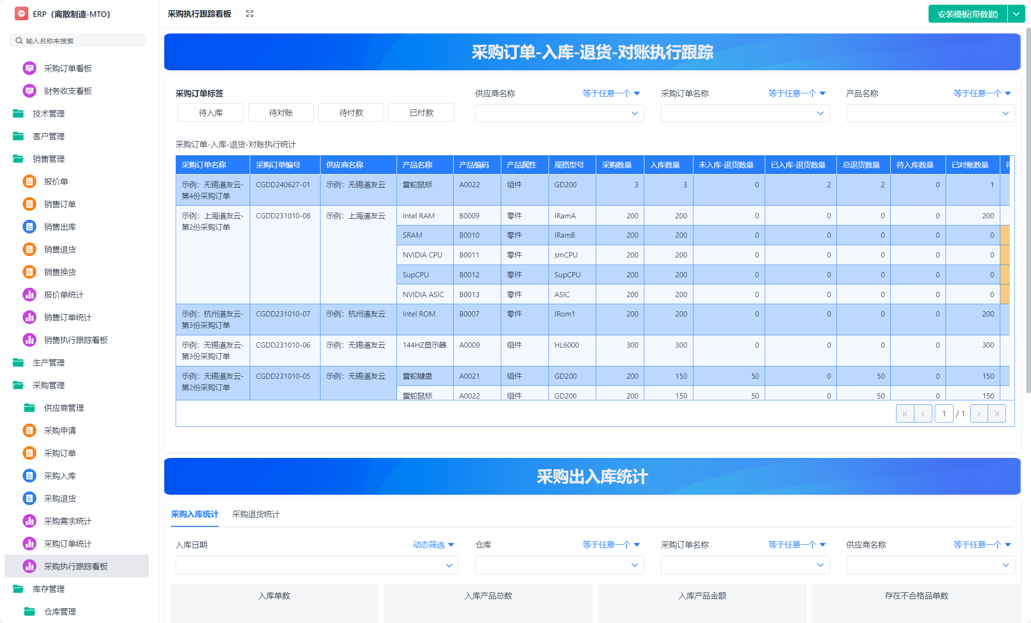Open the 供应商名称 filter dropdown box
Viewport: 1031px width, 623px height.
(x=559, y=113)
